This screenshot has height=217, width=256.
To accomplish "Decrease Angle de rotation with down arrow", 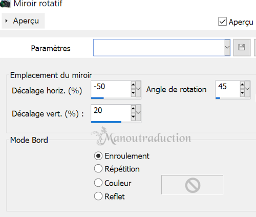I will (x=242, y=93).
